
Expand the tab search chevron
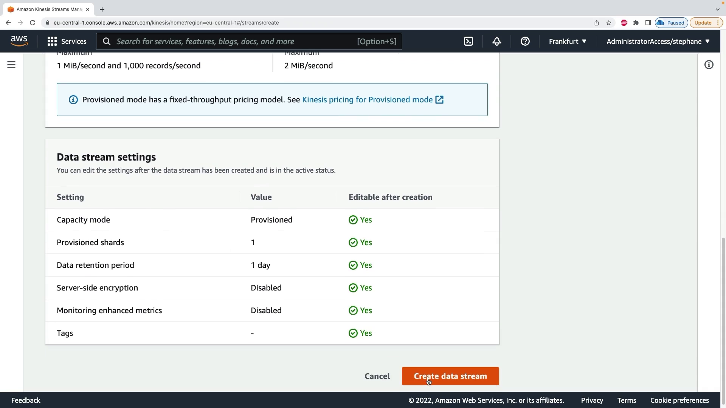[x=717, y=9]
